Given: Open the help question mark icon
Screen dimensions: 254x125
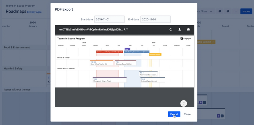Looking at the screenshot, I should point(228,11).
